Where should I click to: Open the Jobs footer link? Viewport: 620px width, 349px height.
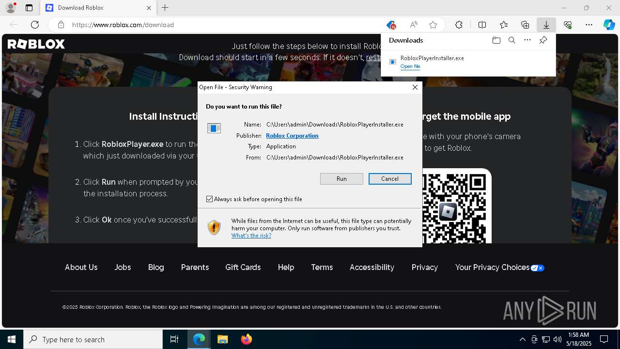pos(123,267)
